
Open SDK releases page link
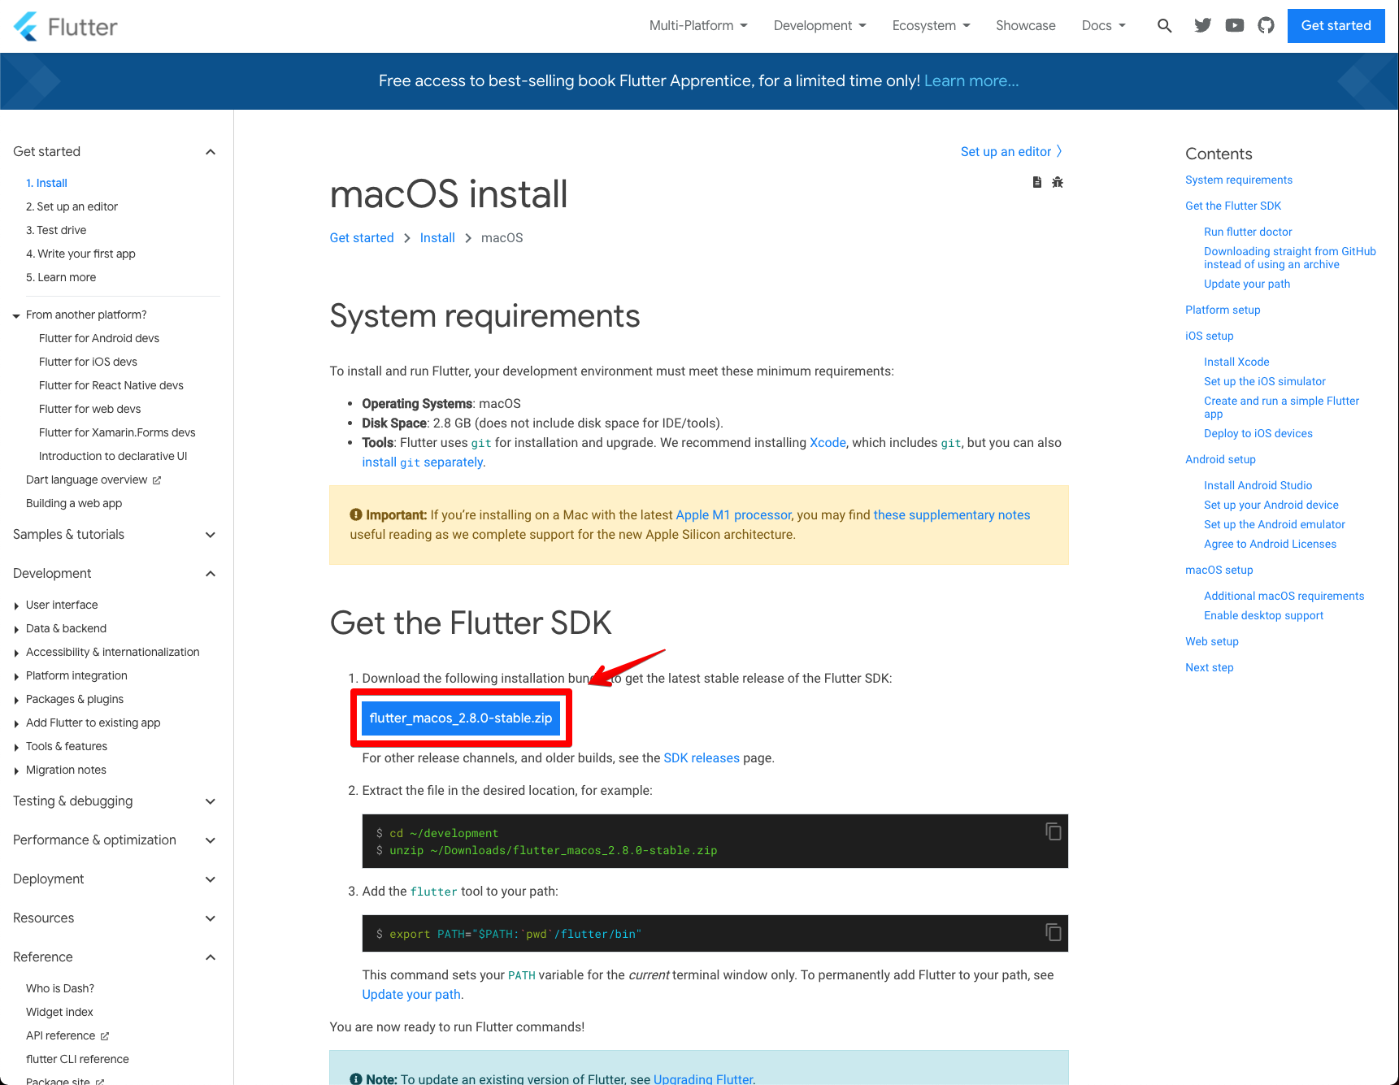click(x=702, y=758)
